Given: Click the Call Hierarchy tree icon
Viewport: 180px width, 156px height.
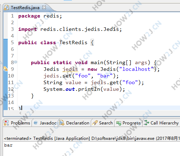Looking at the screenshot, I should (146, 123).
